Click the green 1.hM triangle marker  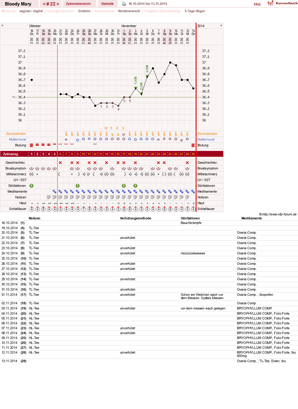(136, 88)
